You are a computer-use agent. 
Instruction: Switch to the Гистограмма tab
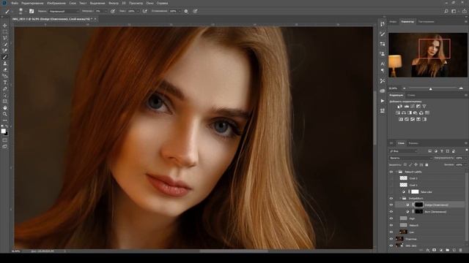point(426,21)
